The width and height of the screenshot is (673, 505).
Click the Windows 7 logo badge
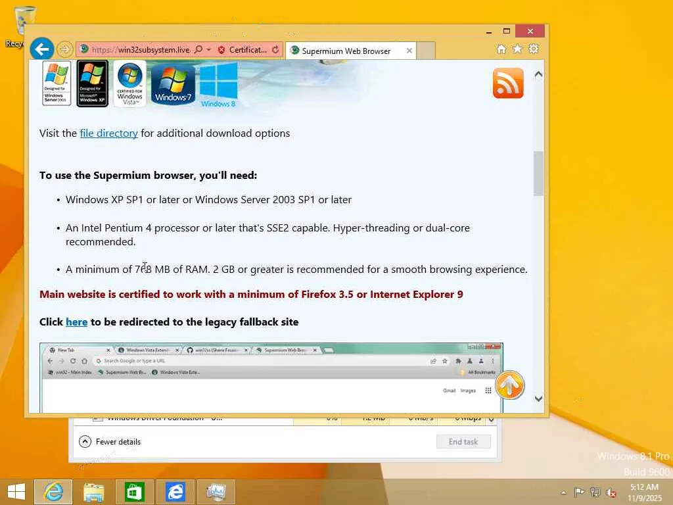coord(173,84)
